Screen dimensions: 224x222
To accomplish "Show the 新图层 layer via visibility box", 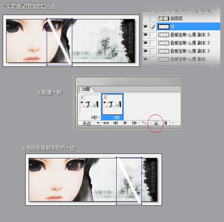I will click(146, 18).
